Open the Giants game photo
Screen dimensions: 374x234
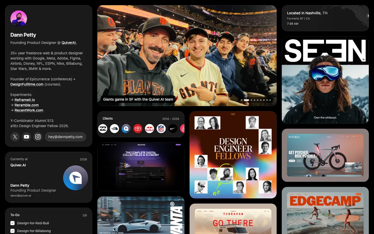tap(187, 56)
